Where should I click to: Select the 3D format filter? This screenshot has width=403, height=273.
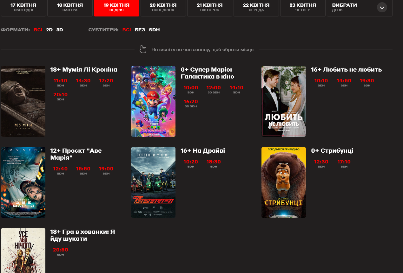(60, 30)
